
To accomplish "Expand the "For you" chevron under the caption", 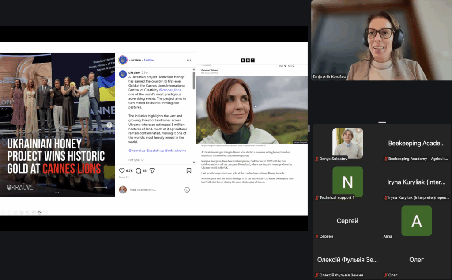I will 142,160.
